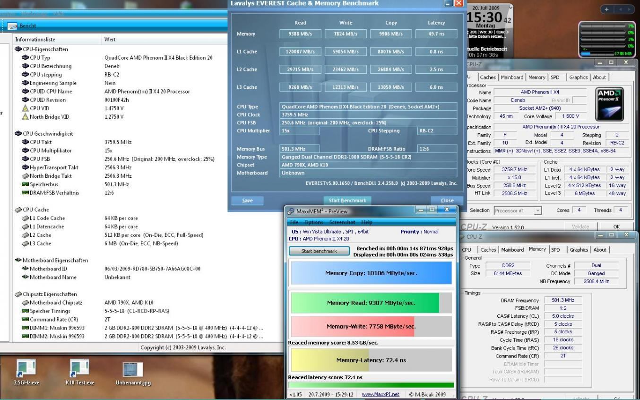
Task: Click Start benchmark in MaxxMEM
Action: pos(319,251)
